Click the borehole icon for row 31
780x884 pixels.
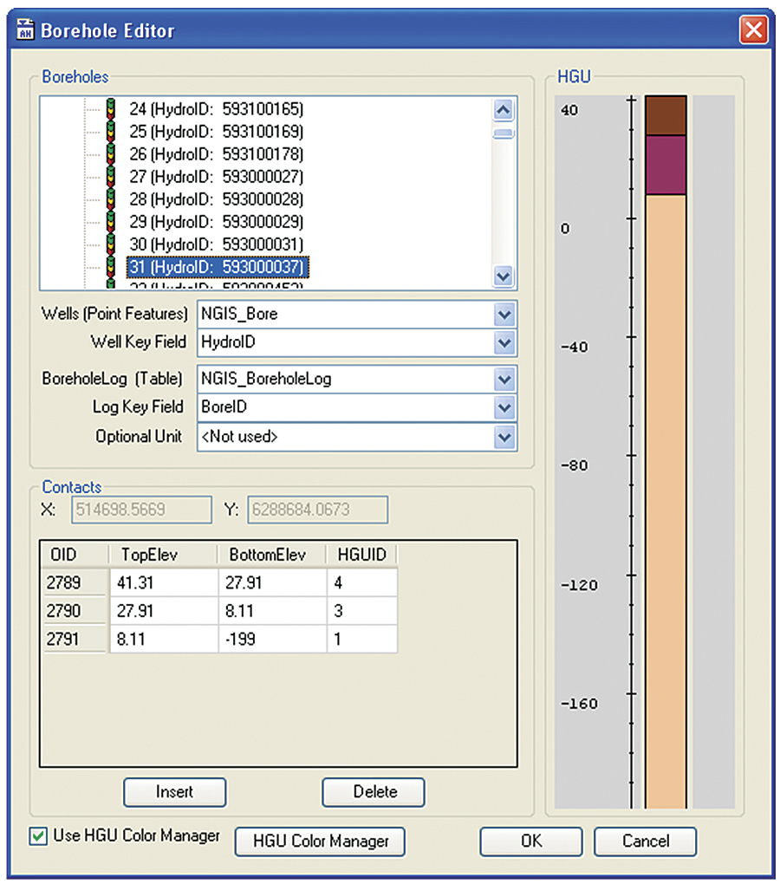coord(110,266)
